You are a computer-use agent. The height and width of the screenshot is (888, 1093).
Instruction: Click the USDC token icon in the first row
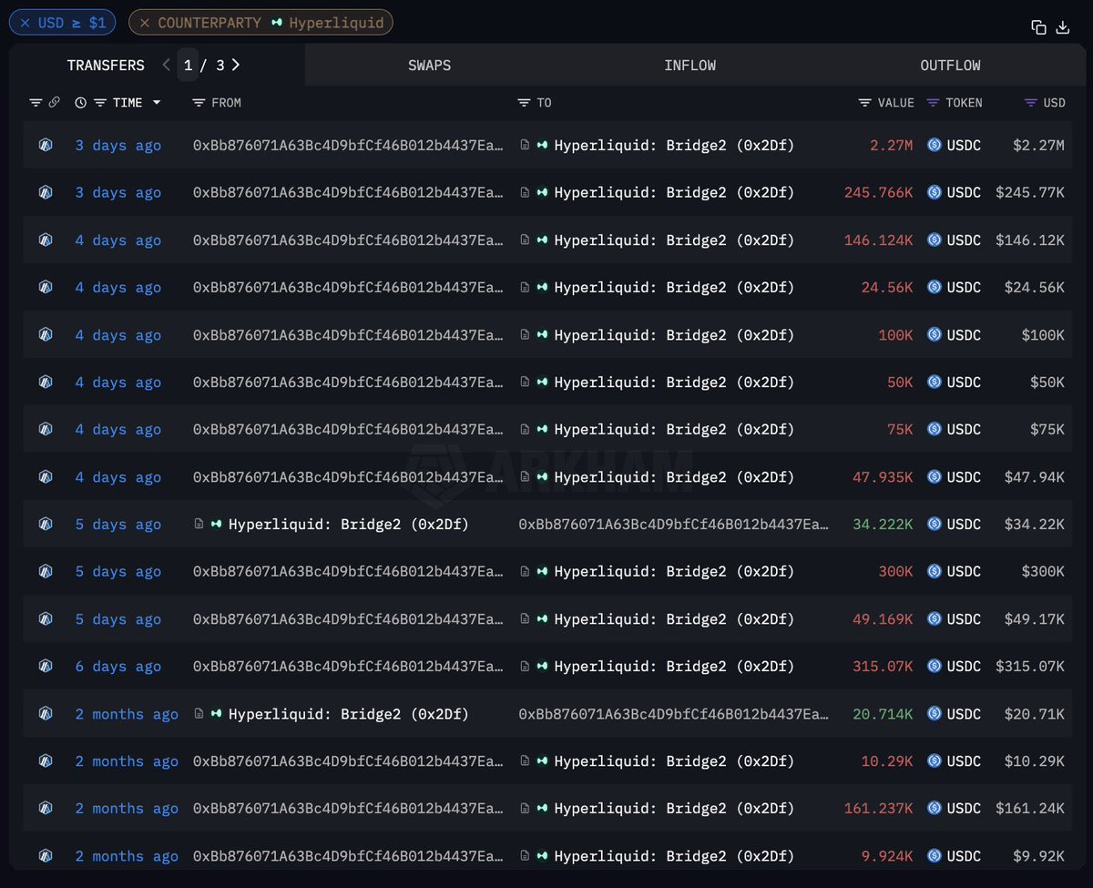click(933, 145)
